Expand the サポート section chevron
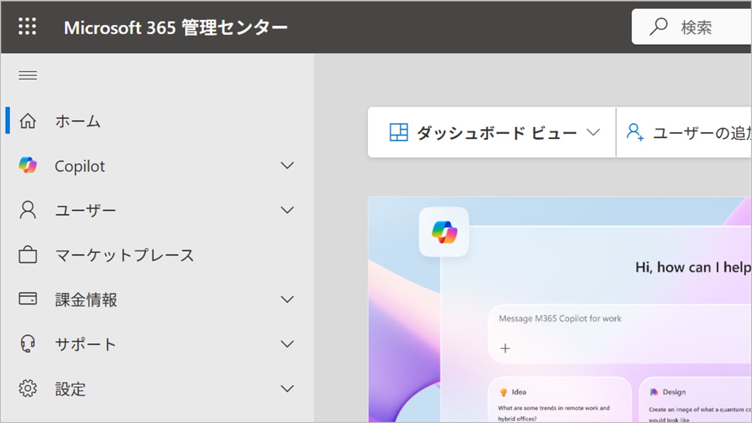The image size is (752, 423). (x=287, y=343)
